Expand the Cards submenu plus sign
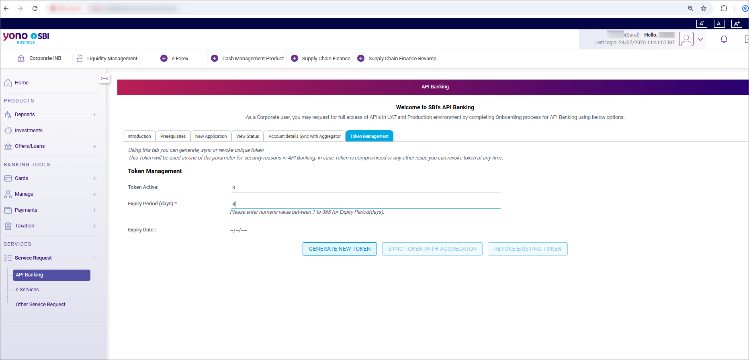The image size is (749, 360). click(x=95, y=178)
